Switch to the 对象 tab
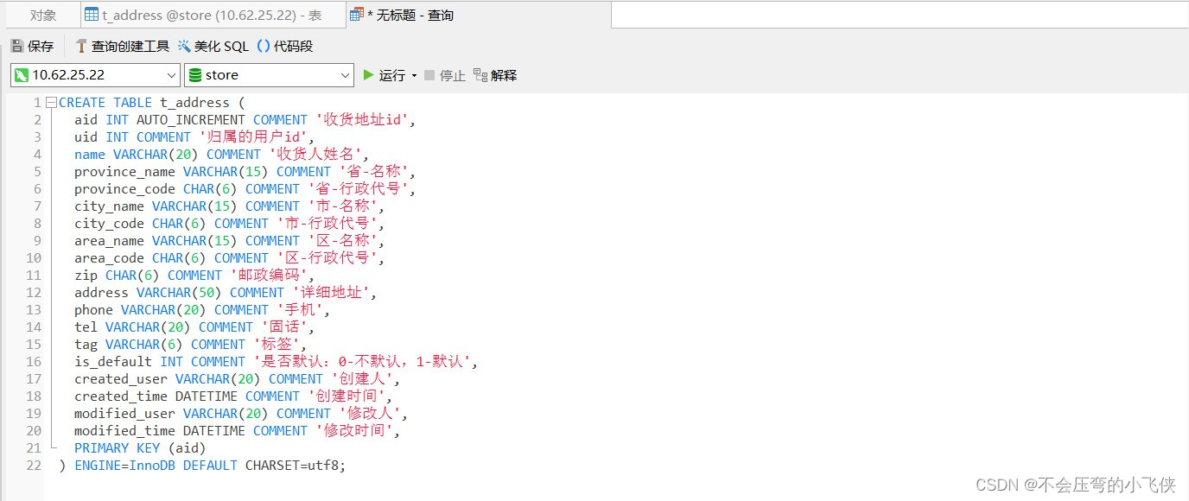 click(x=41, y=14)
